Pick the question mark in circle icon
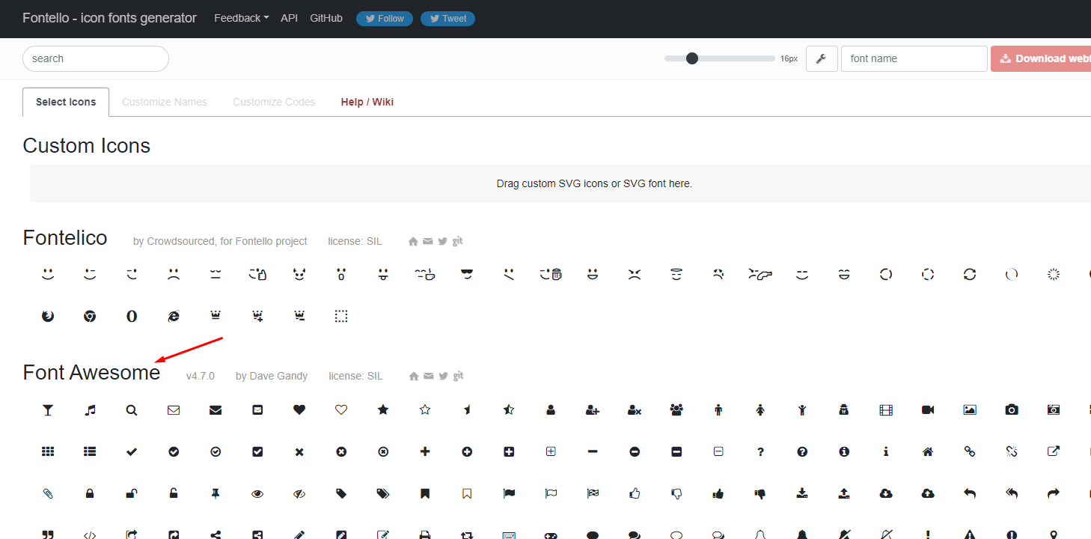 point(802,451)
